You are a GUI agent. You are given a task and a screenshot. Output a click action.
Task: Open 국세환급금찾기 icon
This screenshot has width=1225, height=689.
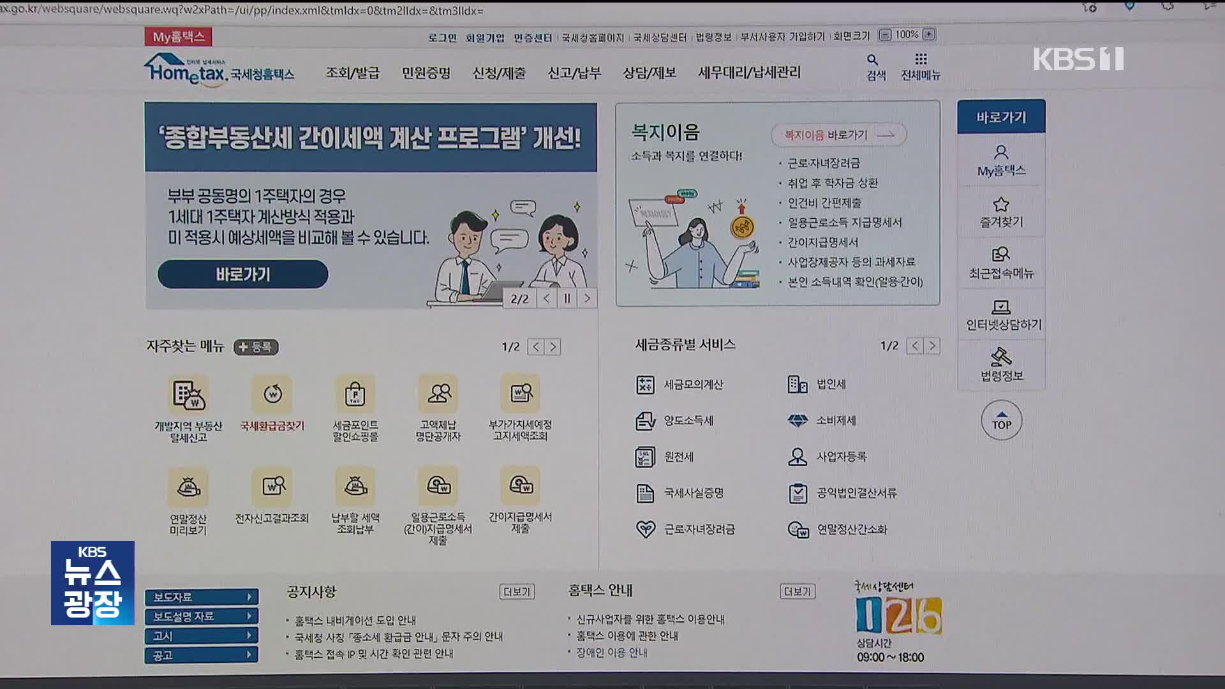click(x=272, y=394)
